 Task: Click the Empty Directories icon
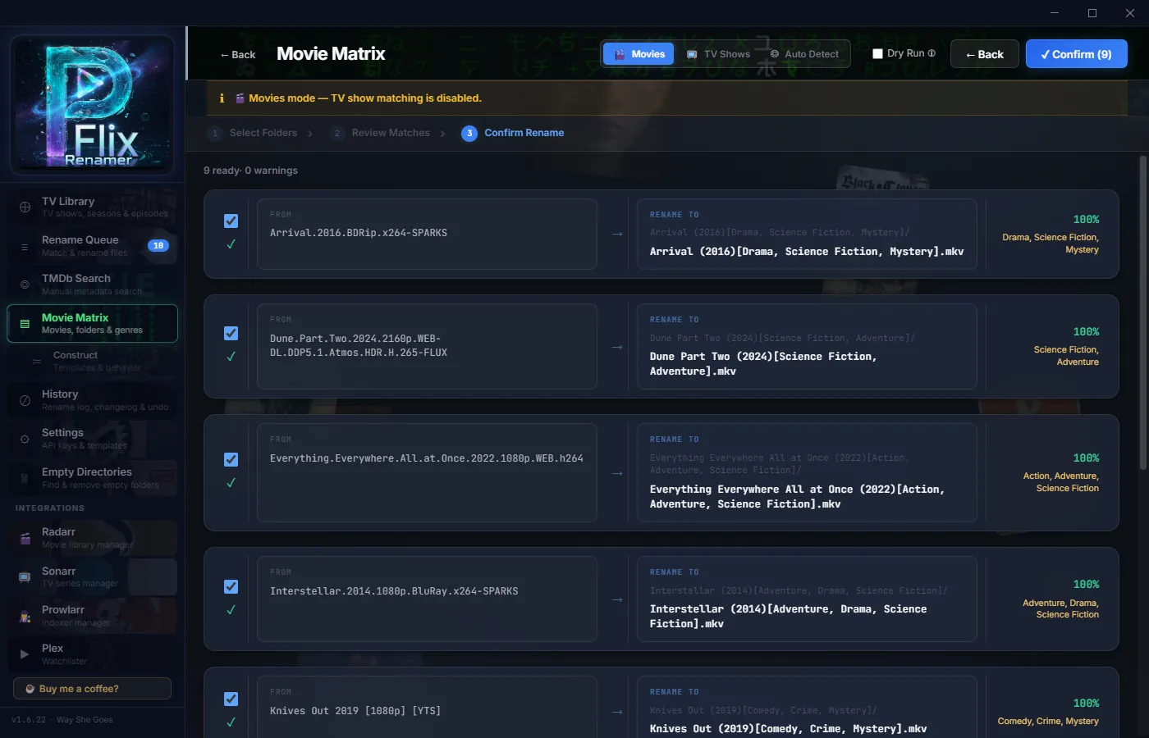tap(25, 478)
